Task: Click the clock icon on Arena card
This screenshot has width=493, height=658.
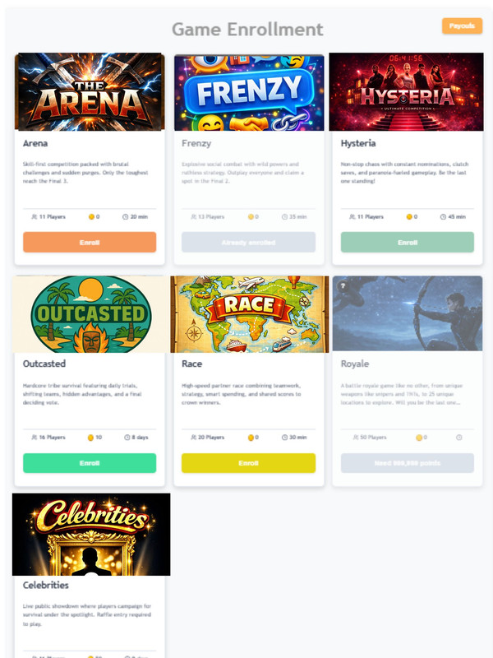Action: 125,217
